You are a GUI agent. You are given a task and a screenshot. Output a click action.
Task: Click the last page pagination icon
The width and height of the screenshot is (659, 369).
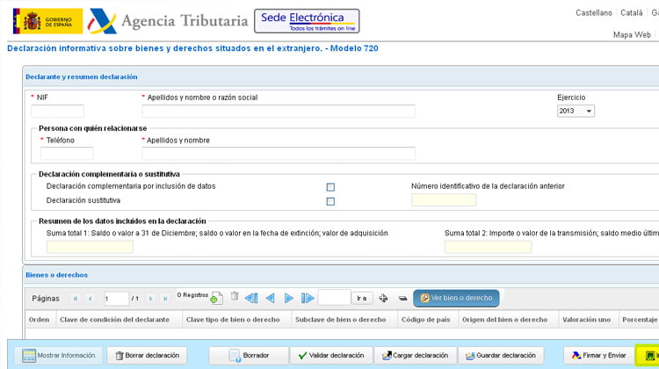[x=165, y=299]
